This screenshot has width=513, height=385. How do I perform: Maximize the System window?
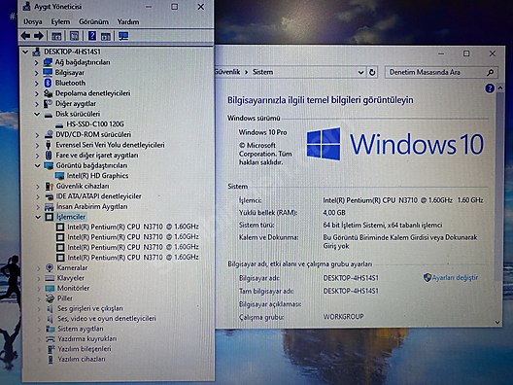(x=466, y=53)
